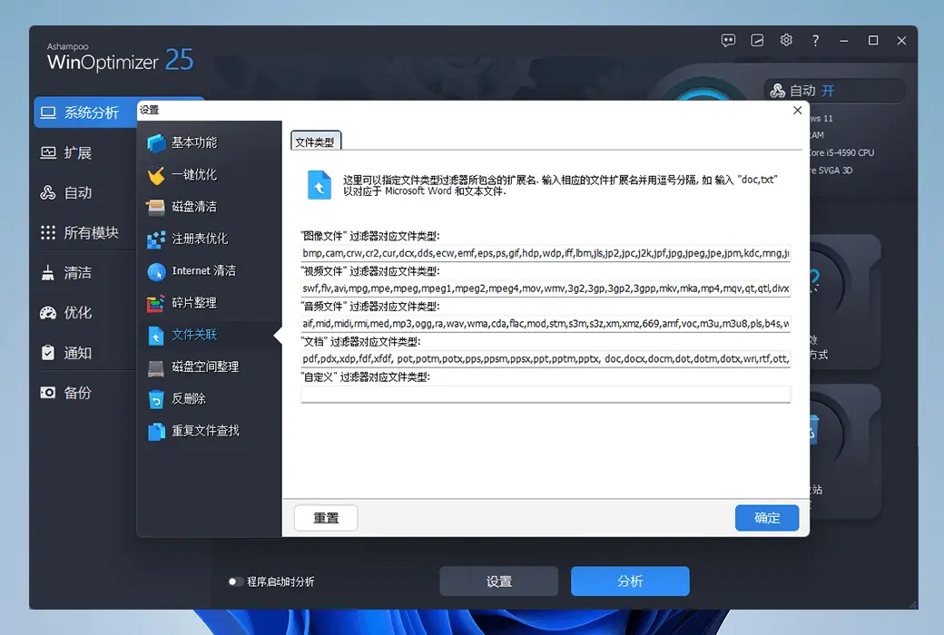Screen dimensions: 944x635
Task: Go to the 通知 section label
Action: (78, 353)
